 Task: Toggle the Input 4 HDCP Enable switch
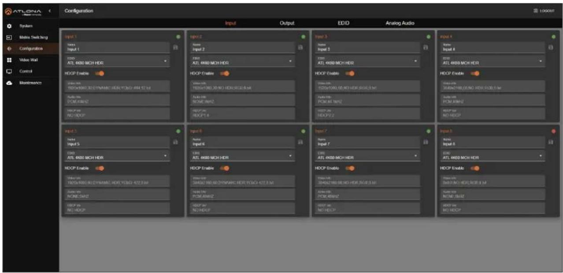[x=474, y=74]
